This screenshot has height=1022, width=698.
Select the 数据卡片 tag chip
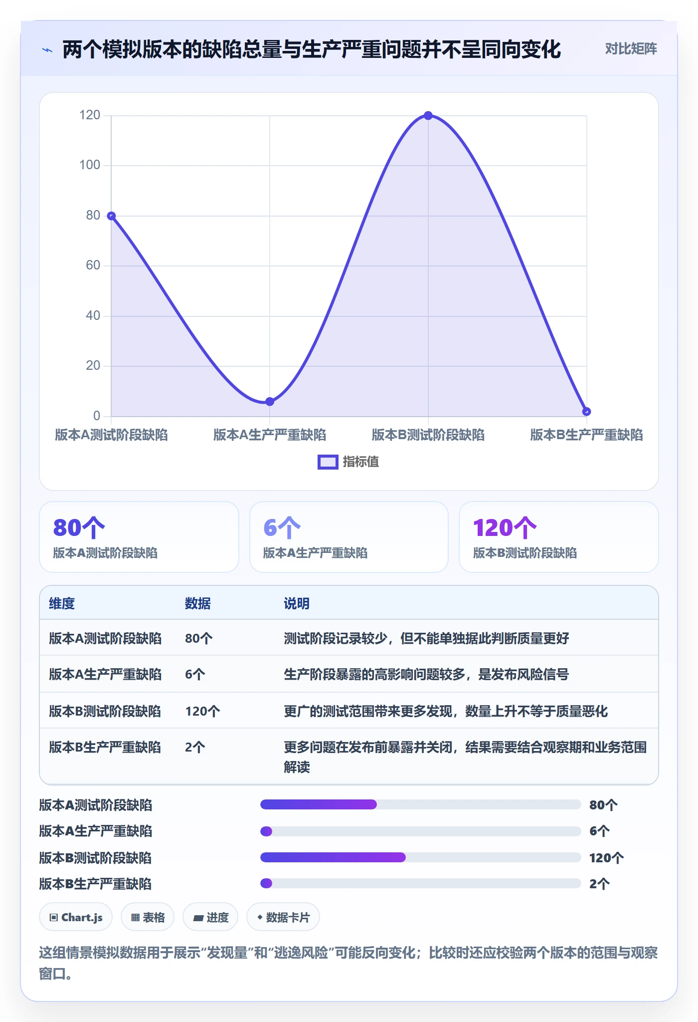(283, 917)
